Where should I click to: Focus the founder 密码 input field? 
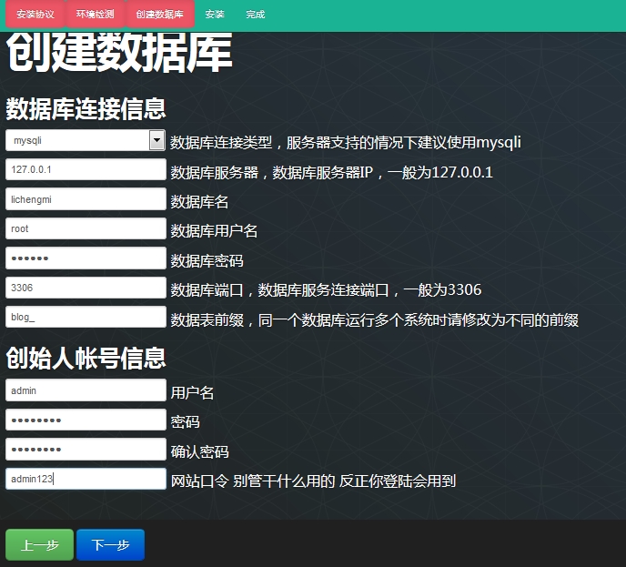click(86, 420)
